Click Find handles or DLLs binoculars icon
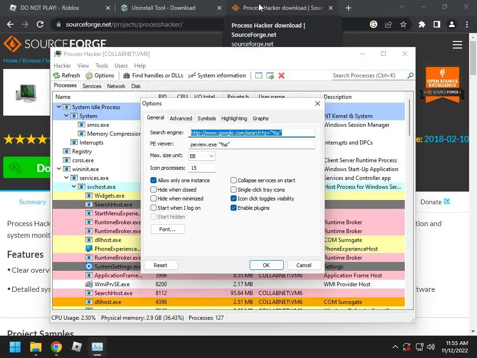Viewport: 477px width, 358px height. pos(127,76)
